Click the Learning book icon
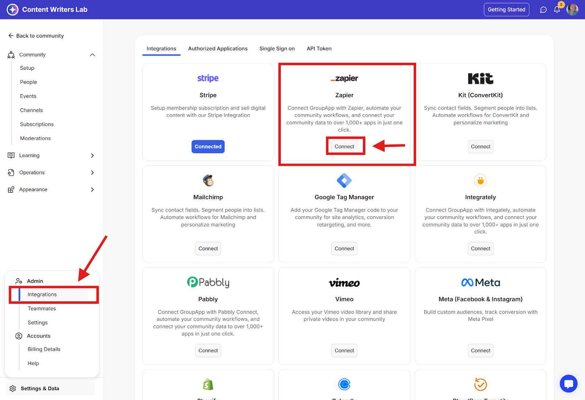585x400 pixels. pyautogui.click(x=11, y=155)
